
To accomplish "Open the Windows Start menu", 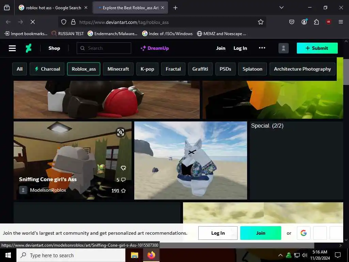I will pos(8,255).
